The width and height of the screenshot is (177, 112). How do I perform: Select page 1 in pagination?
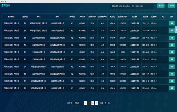coord(89,103)
